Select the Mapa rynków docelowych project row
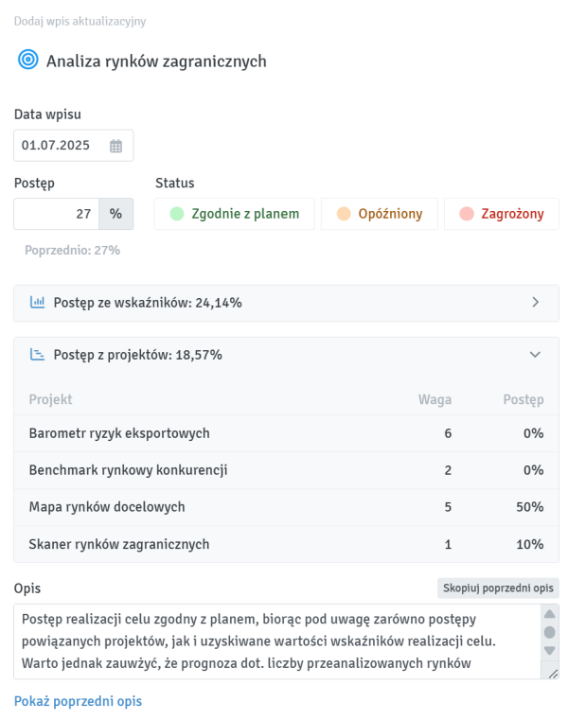This screenshot has height=720, width=568. (x=286, y=507)
